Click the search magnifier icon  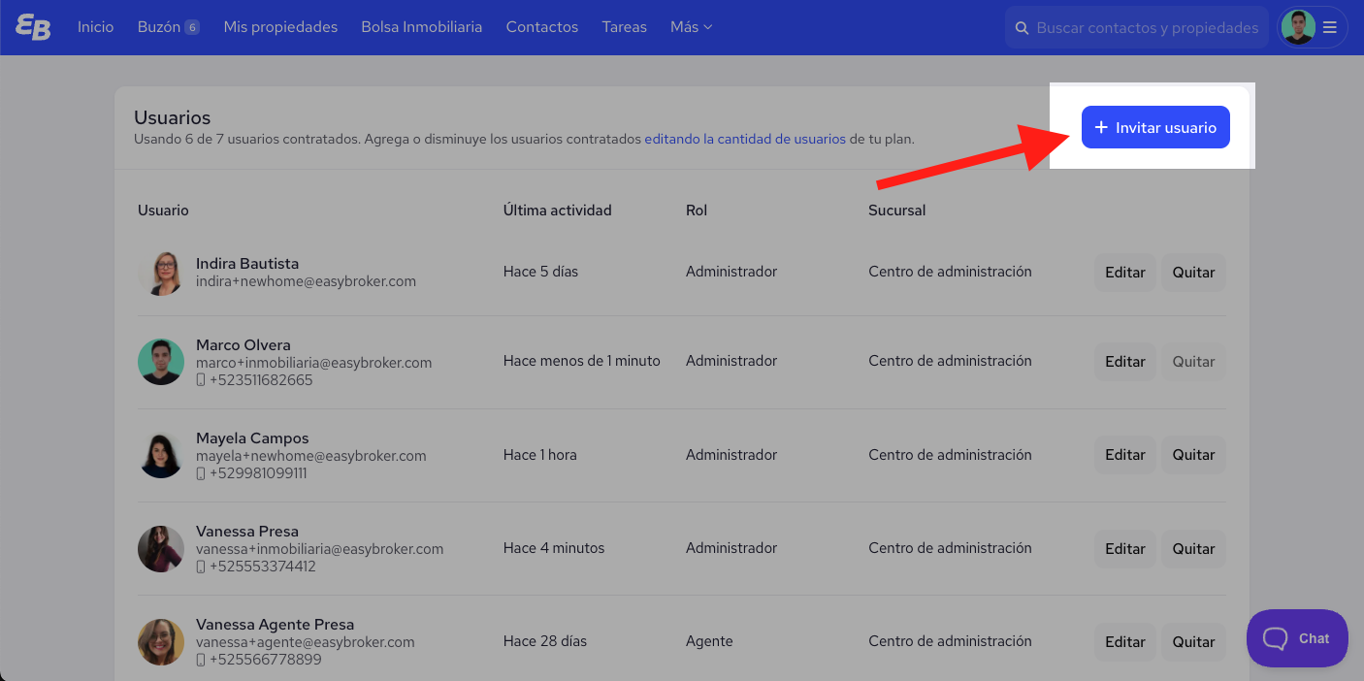(x=1022, y=28)
